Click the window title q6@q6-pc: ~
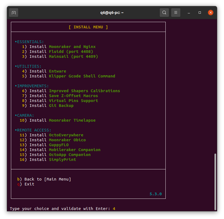The height and width of the screenshot is (219, 224). pos(112,13)
